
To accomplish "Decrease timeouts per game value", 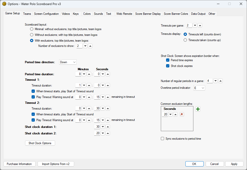I will (x=195, y=26).
